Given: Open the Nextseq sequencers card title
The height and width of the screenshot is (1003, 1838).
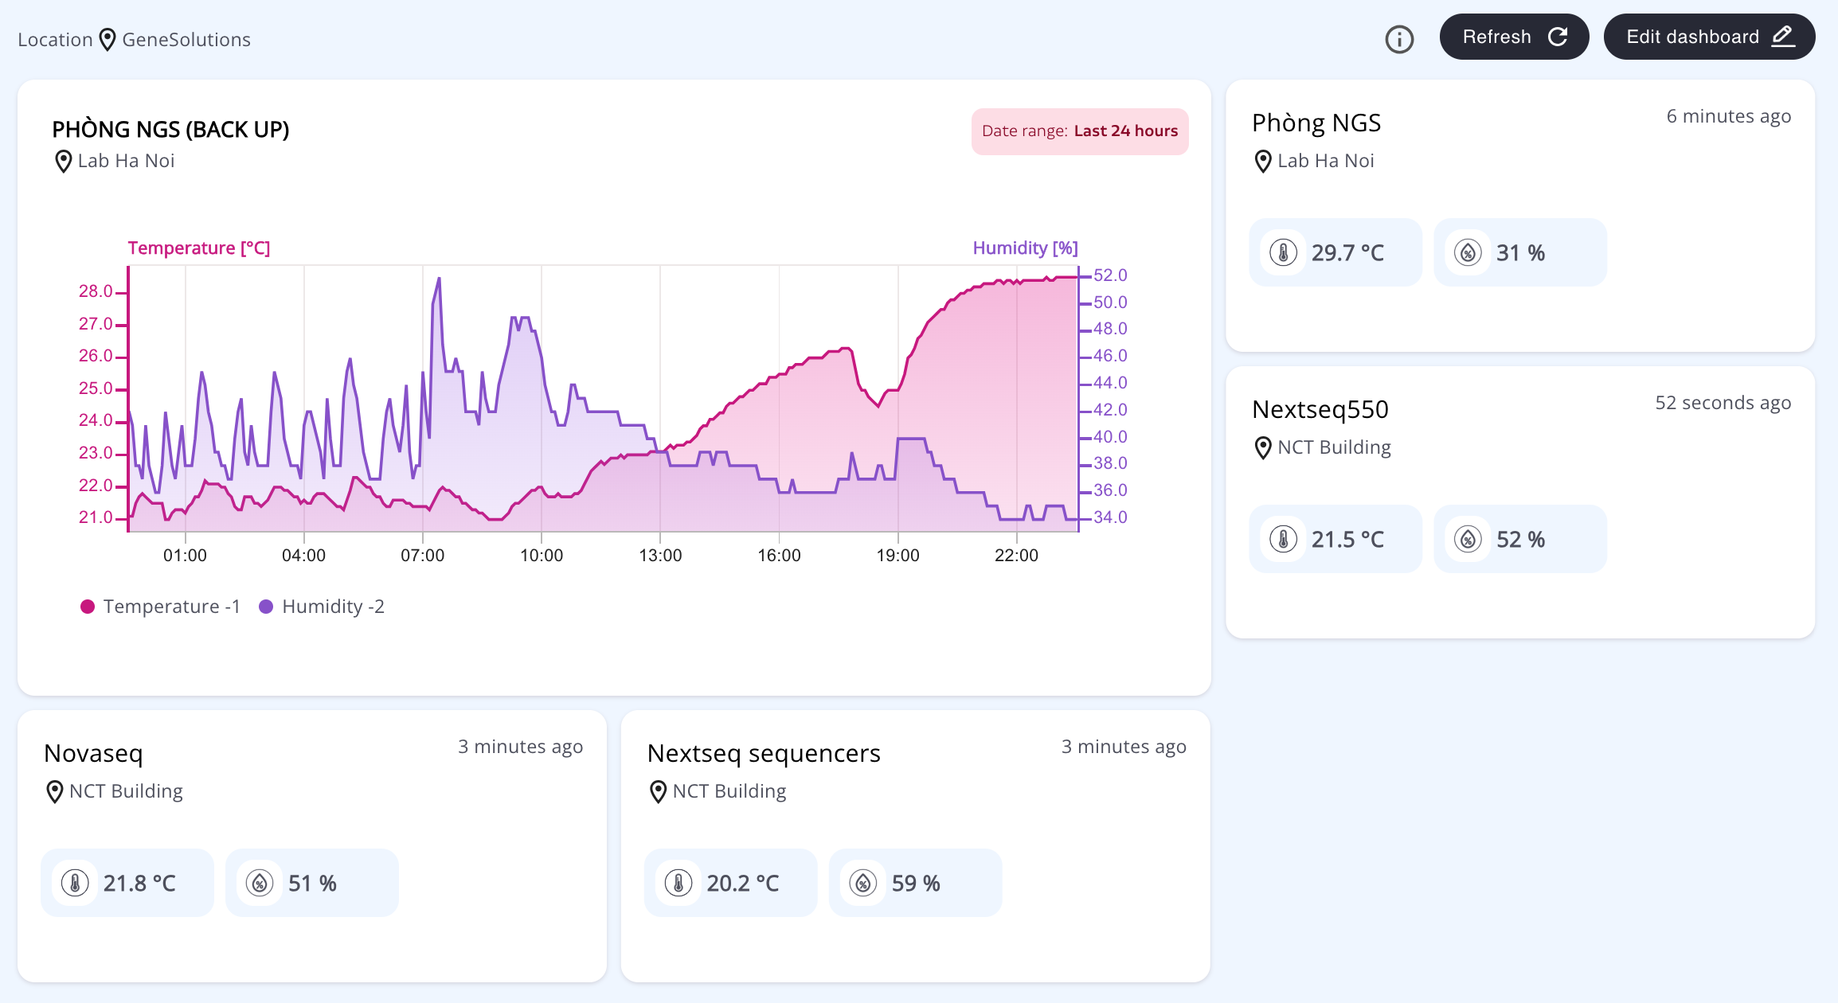Looking at the screenshot, I should click(764, 754).
